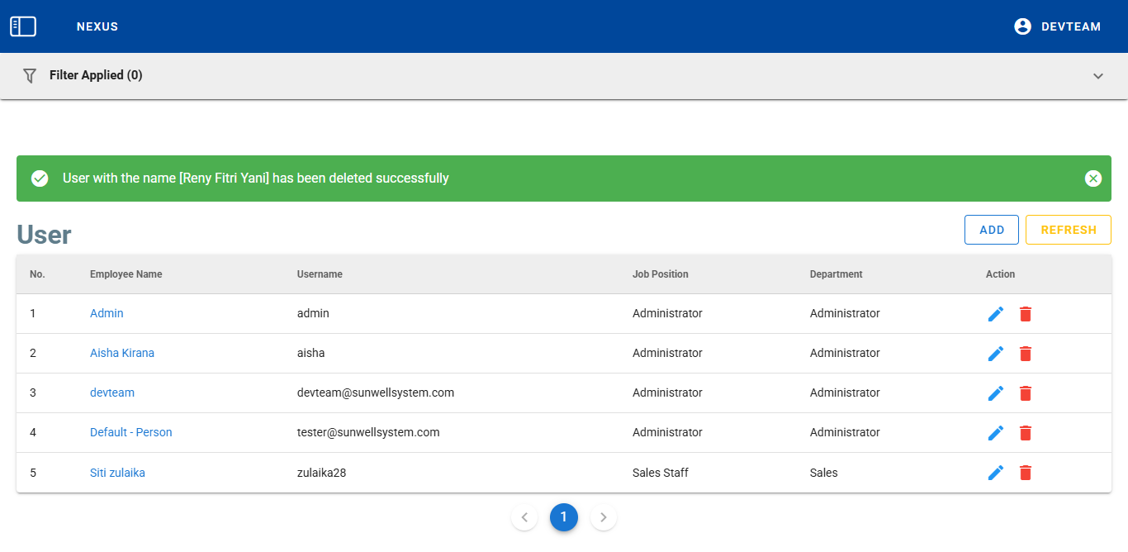The width and height of the screenshot is (1128, 552).
Task: Select page 1 in pagination
Action: click(564, 517)
